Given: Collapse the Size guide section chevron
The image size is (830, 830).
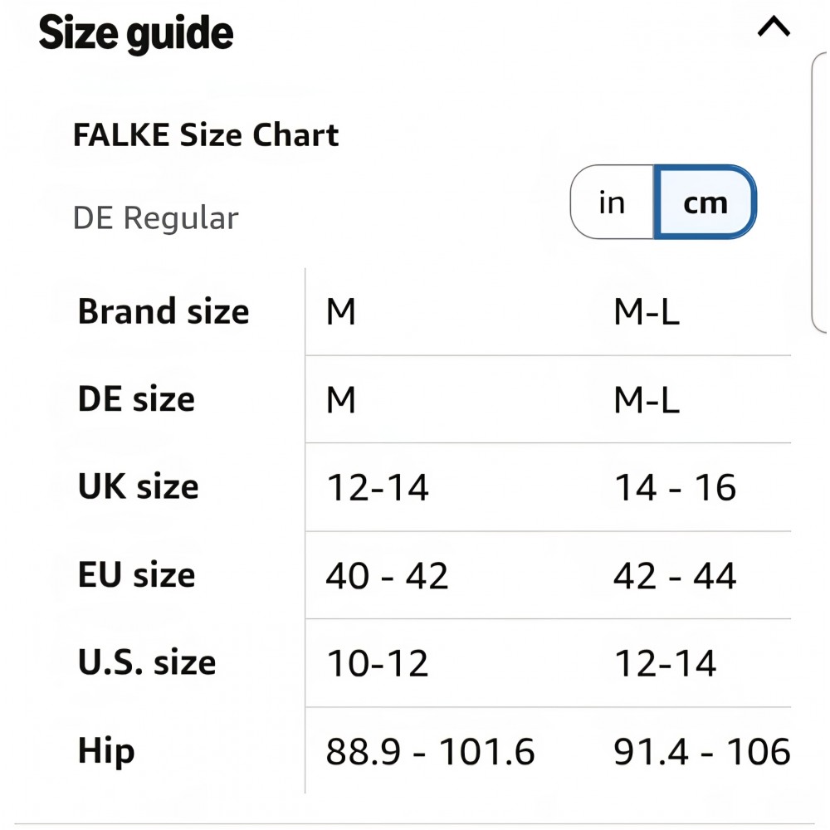Looking at the screenshot, I should click(x=774, y=29).
